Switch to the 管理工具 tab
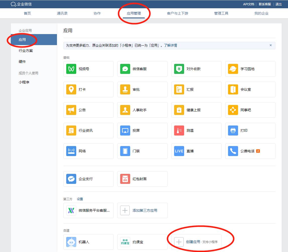This screenshot has width=288, height=252. click(221, 13)
